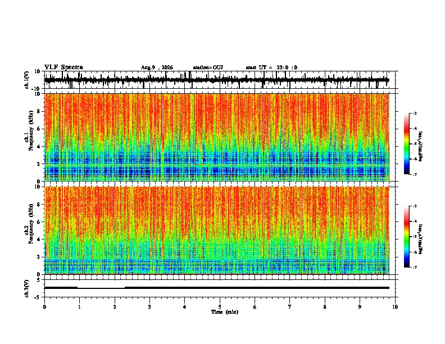Click the ch.2 color bar log(PSD) label

pos(420,239)
